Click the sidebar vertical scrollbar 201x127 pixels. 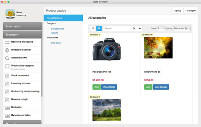pos(42,59)
